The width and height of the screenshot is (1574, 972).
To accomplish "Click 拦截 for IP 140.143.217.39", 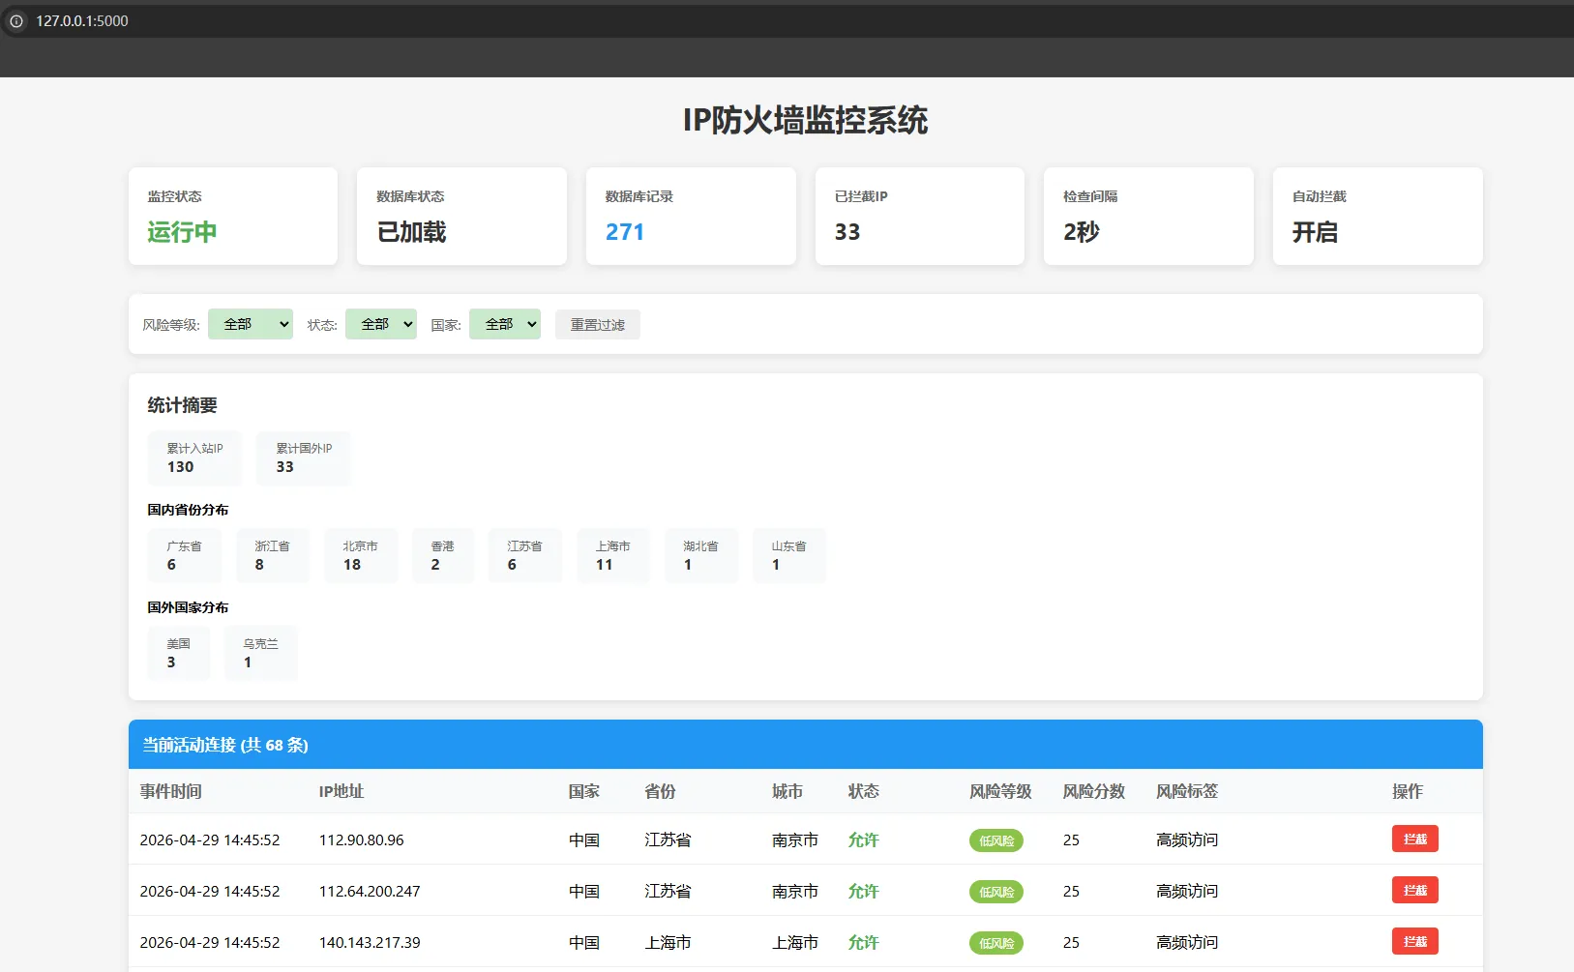I will pos(1415,941).
